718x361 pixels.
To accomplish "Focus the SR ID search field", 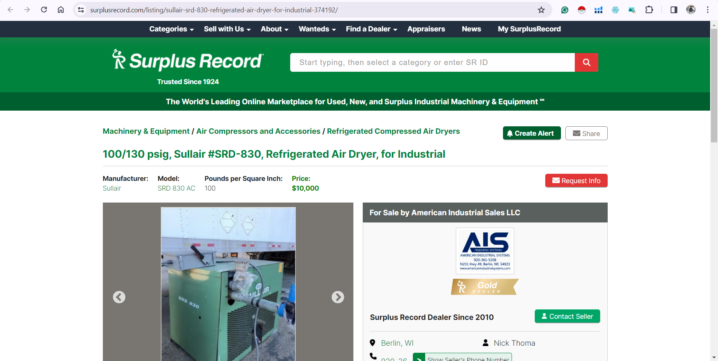I will click(432, 62).
